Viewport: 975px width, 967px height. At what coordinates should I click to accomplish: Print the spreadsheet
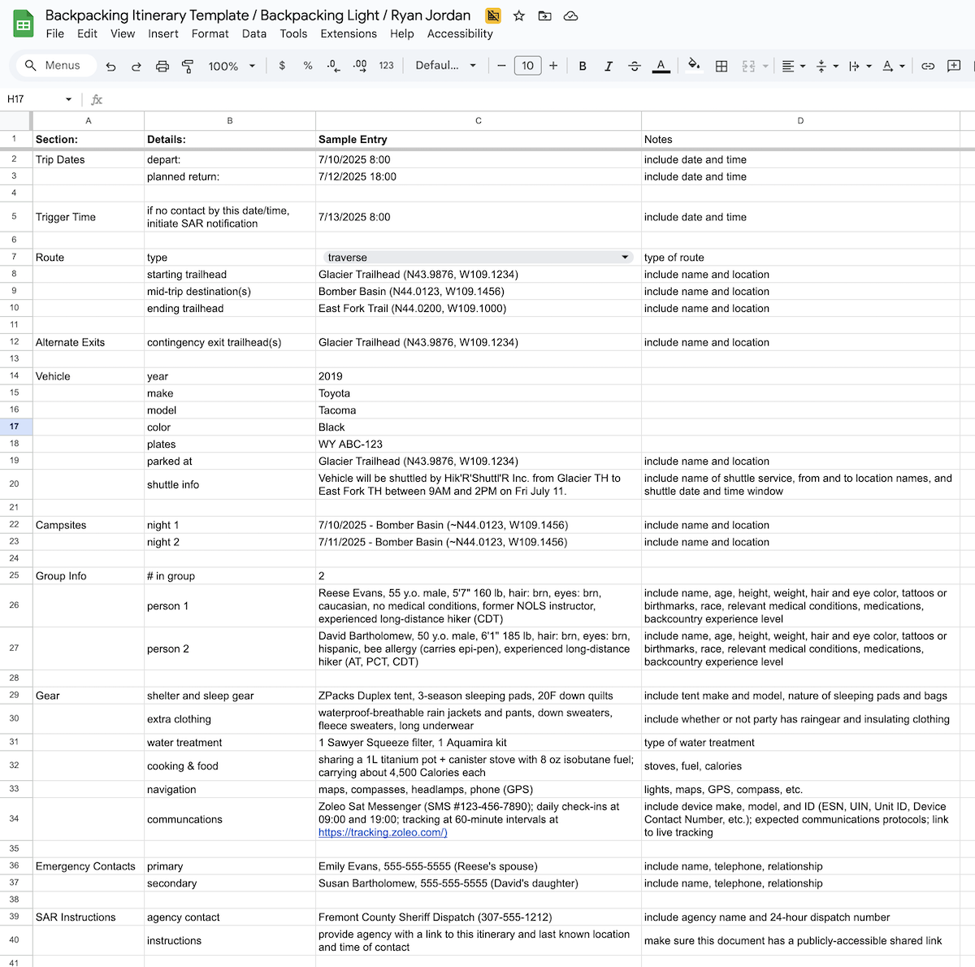(x=162, y=66)
